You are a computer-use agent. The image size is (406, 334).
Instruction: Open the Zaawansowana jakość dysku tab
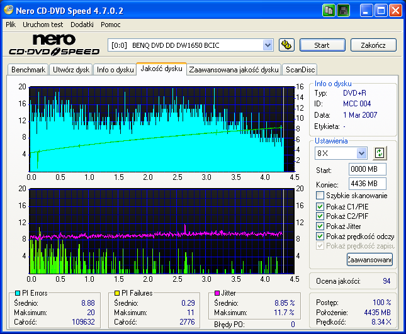pyautogui.click(x=234, y=70)
